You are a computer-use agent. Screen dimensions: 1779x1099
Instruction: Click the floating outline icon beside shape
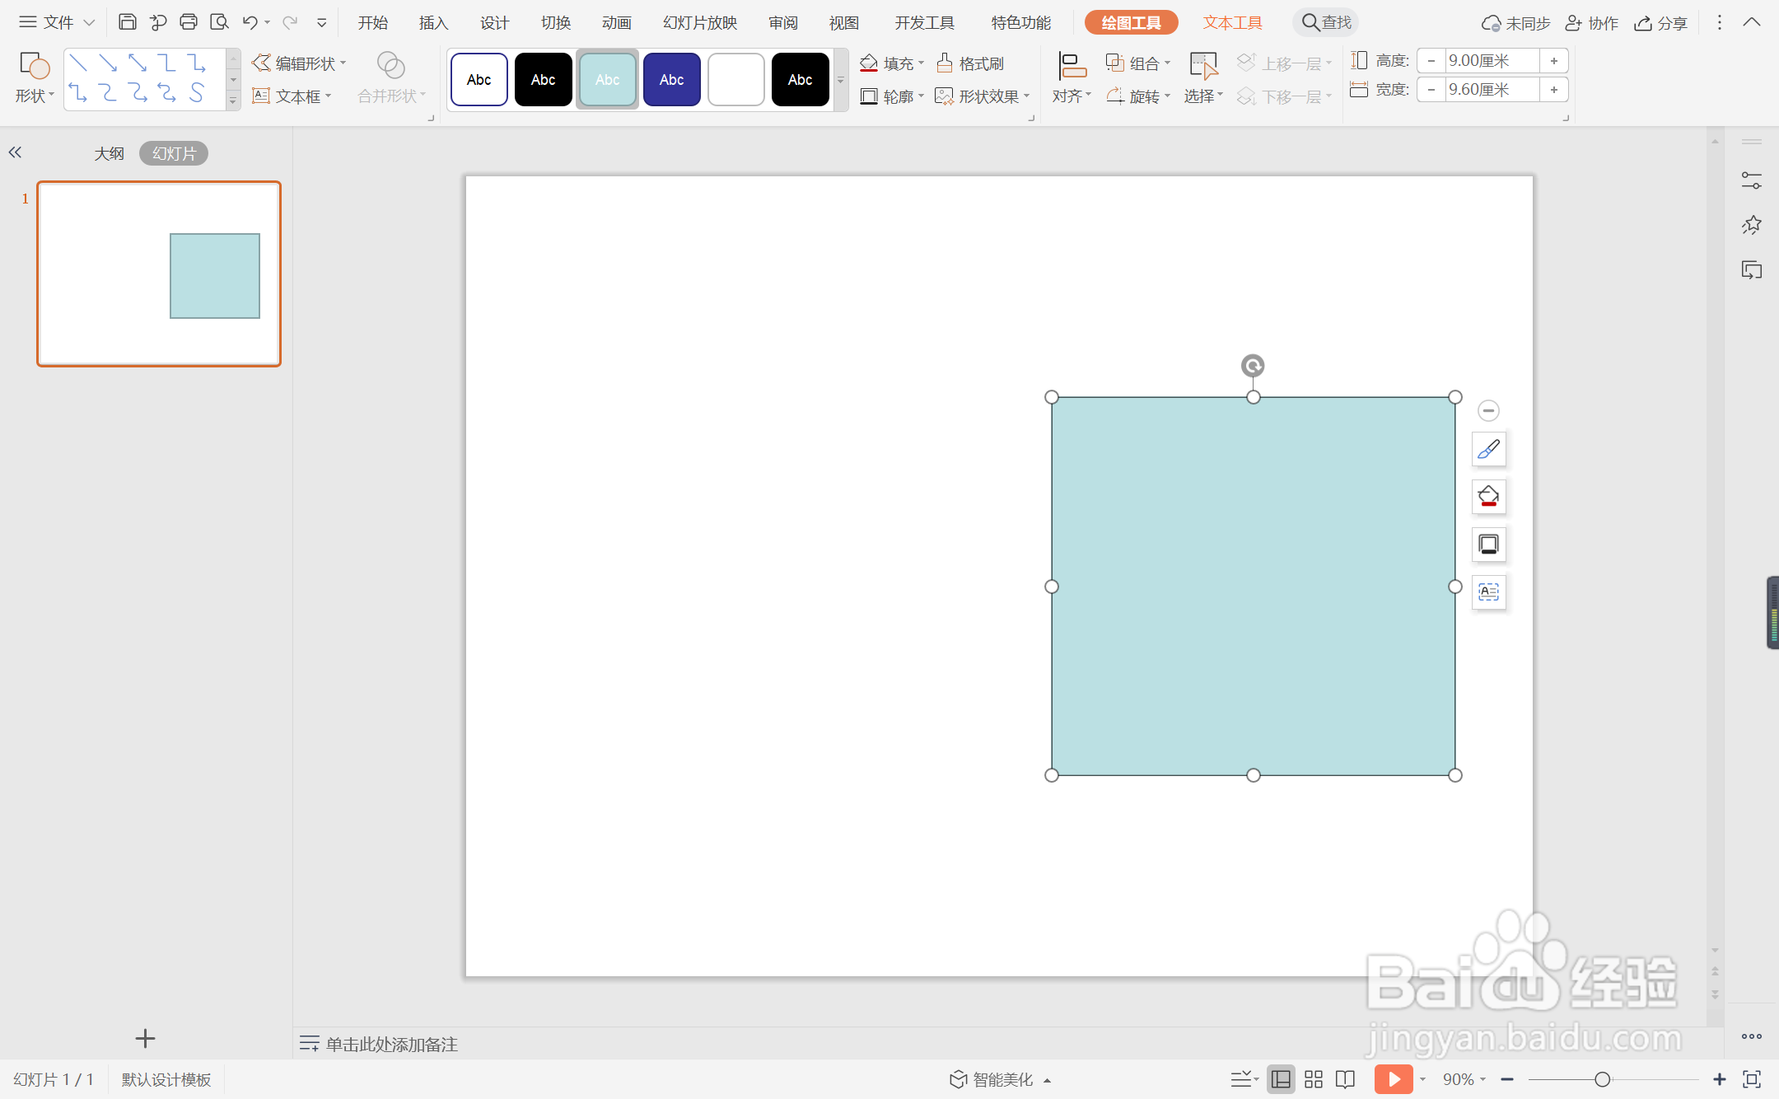pyautogui.click(x=1488, y=545)
